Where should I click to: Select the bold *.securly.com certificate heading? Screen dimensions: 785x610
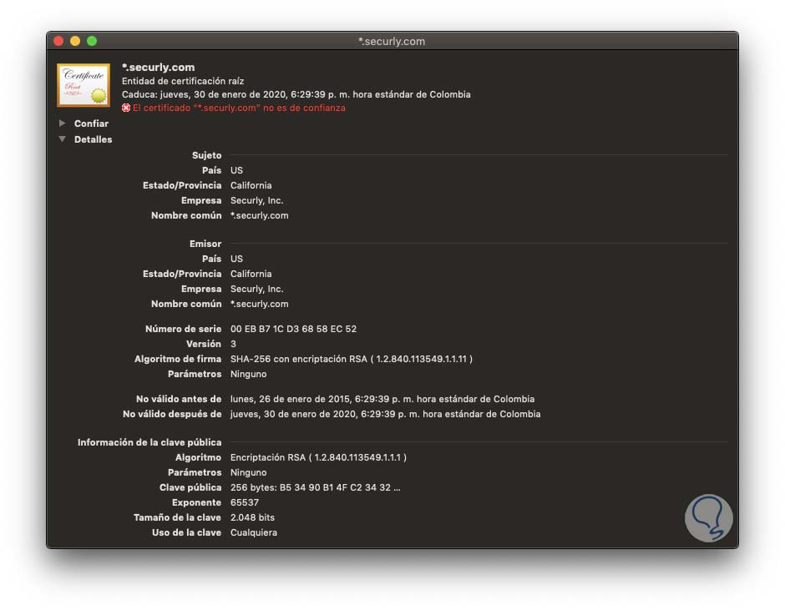point(158,67)
